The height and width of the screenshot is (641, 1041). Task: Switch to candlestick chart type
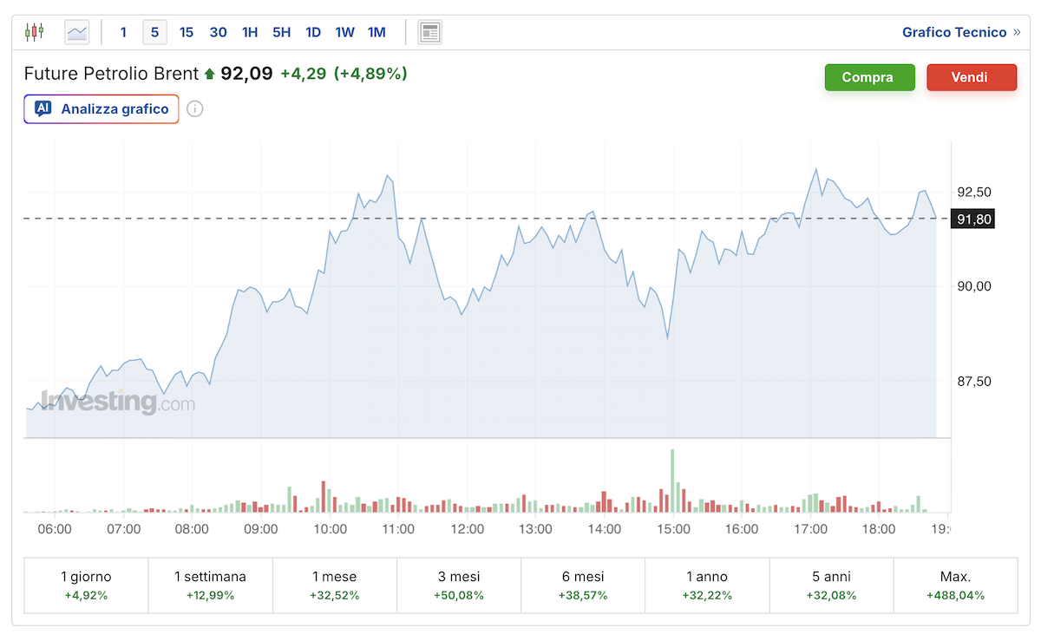tap(35, 32)
